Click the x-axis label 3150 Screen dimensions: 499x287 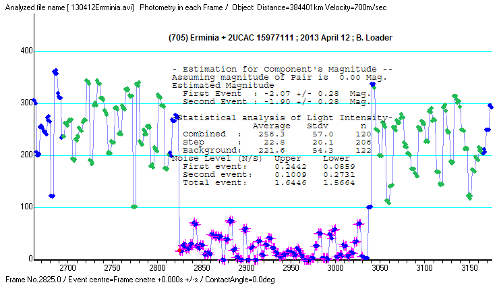point(469,267)
